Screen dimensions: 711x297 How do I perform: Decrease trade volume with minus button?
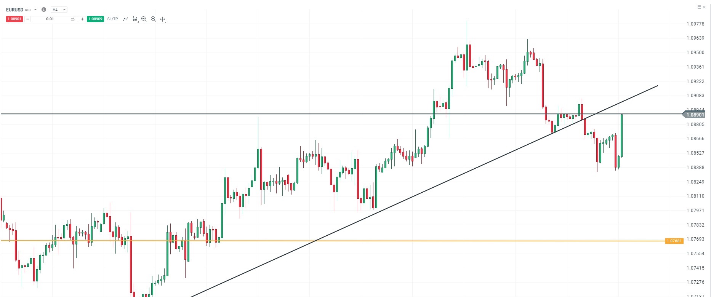[28, 19]
